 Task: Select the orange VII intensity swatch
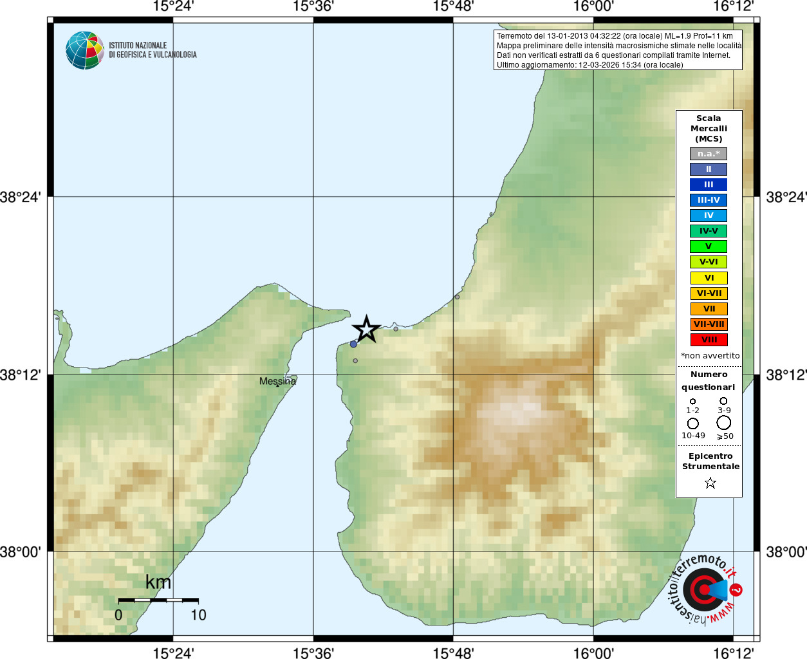click(x=709, y=309)
